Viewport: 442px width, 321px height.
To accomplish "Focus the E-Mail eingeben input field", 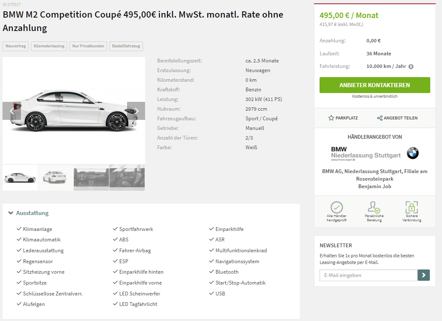I will pos(368,275).
